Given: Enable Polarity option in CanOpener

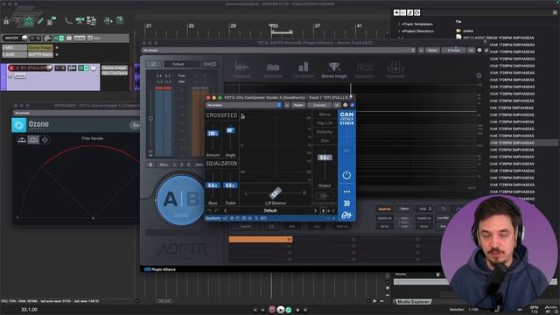Looking at the screenshot, I should point(325,132).
